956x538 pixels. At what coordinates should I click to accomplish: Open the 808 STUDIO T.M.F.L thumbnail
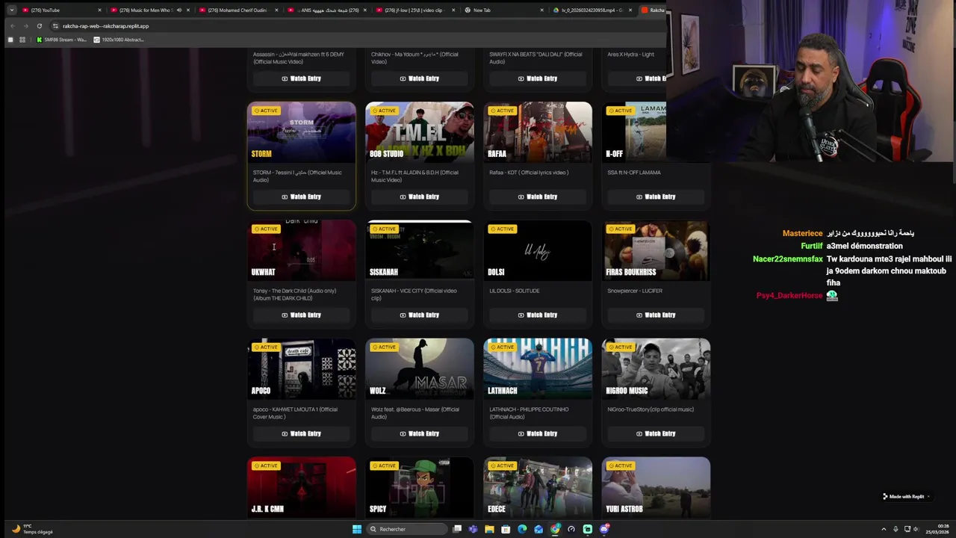(420, 132)
